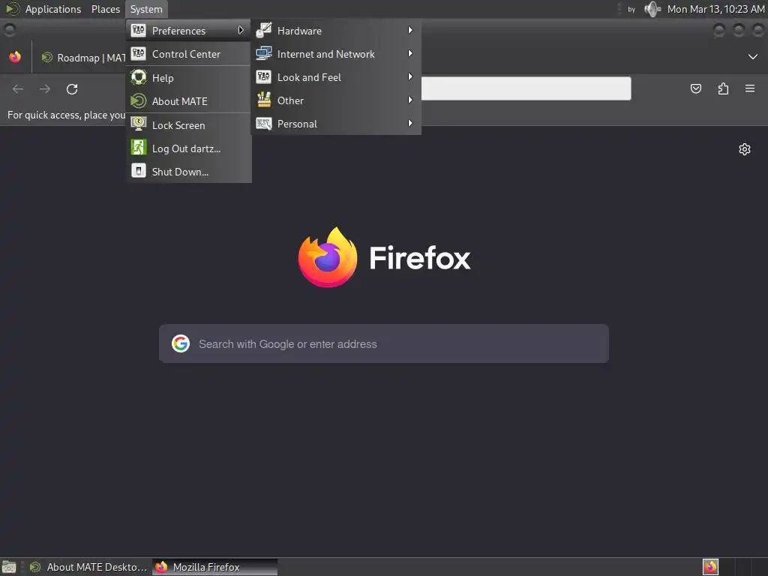Viewport: 768px width, 576px height.
Task: Open the Firefox hamburger application menu
Action: pyautogui.click(x=750, y=88)
